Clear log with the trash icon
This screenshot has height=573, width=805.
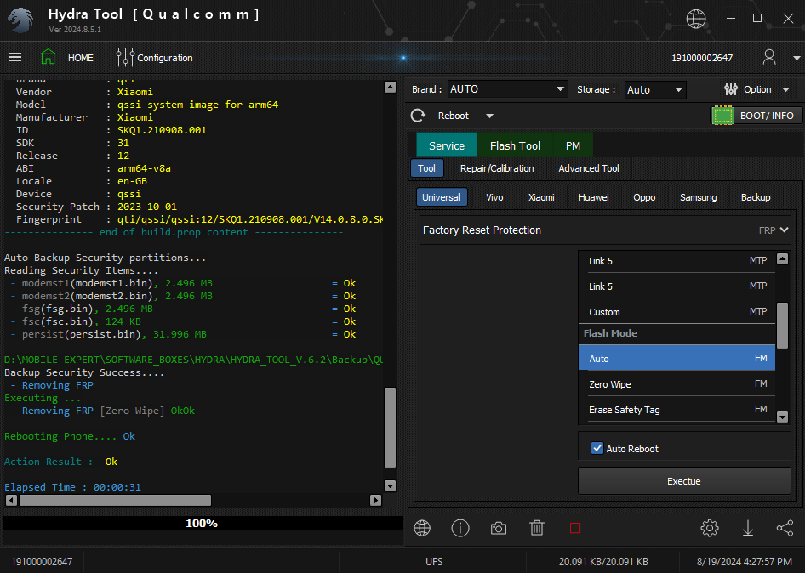pos(537,528)
